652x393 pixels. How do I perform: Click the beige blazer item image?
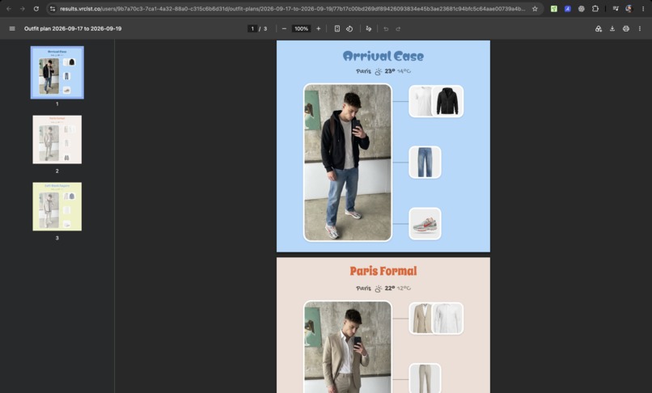click(421, 318)
